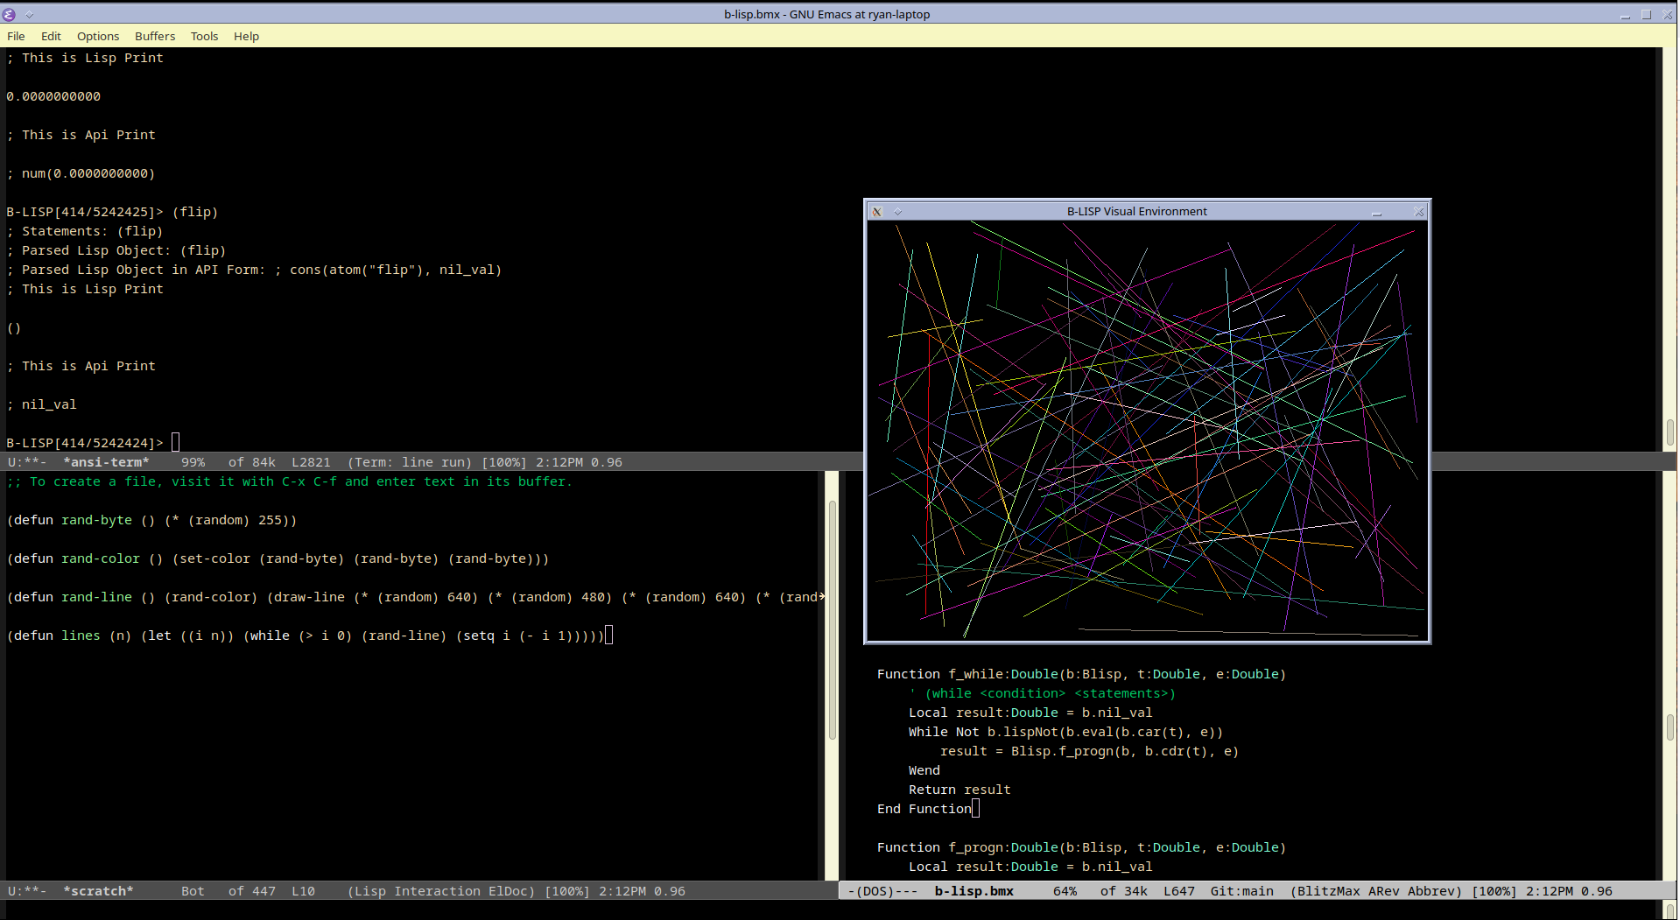Click the *scratch* buffer name in the mode line
This screenshot has height=920, width=1680.
coord(98,891)
